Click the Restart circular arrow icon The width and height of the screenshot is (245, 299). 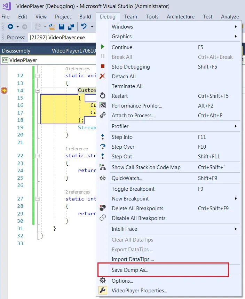(103, 95)
